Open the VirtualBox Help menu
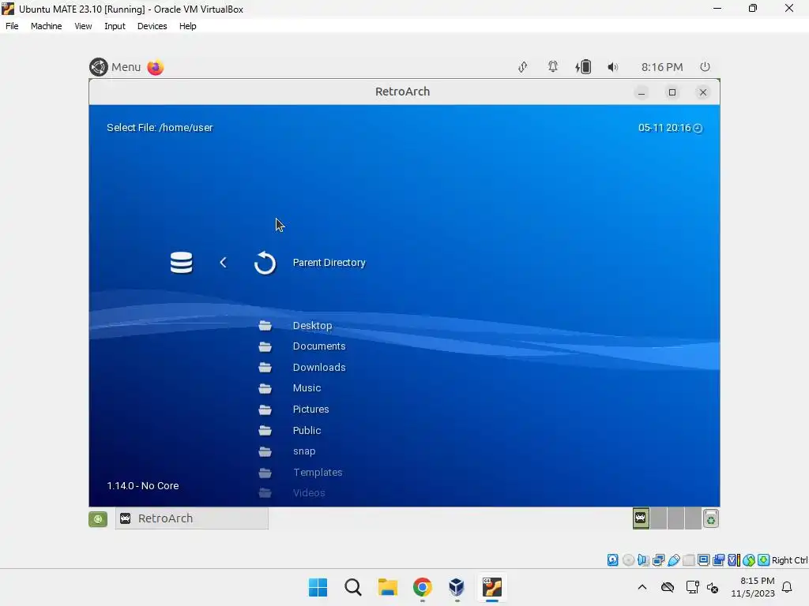This screenshot has width=809, height=606. tap(188, 26)
